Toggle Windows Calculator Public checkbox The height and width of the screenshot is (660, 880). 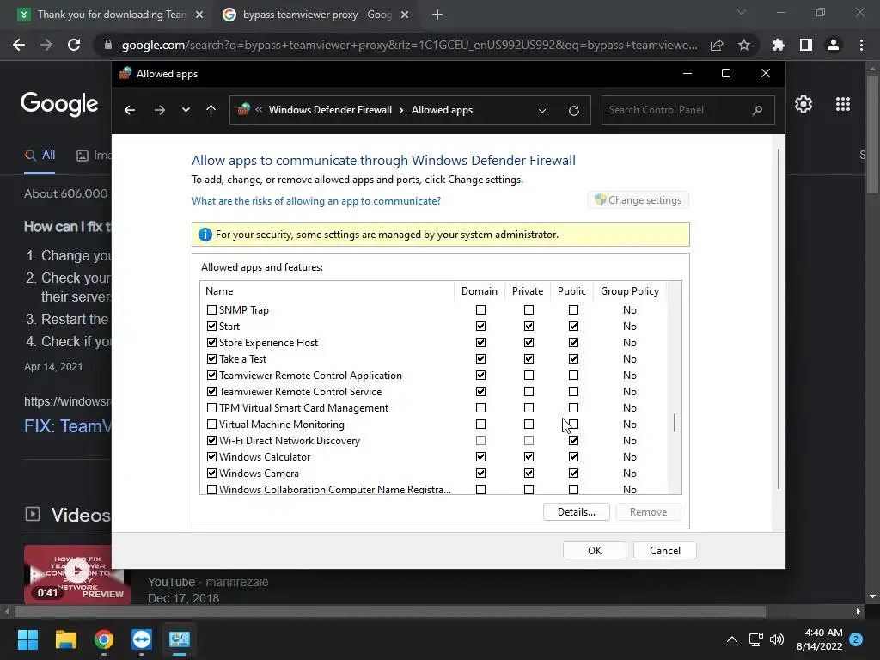click(573, 457)
